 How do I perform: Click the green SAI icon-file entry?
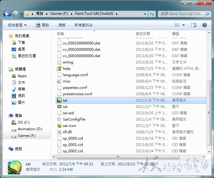coord(59,107)
